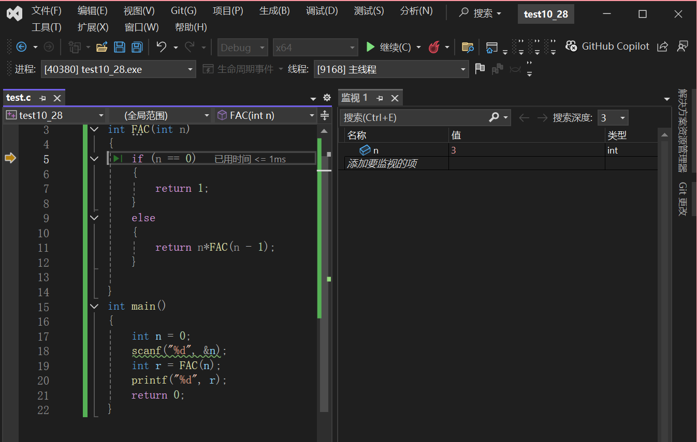Click the search magnifier in title bar
Image resolution: width=697 pixels, height=442 pixels.
464,13
